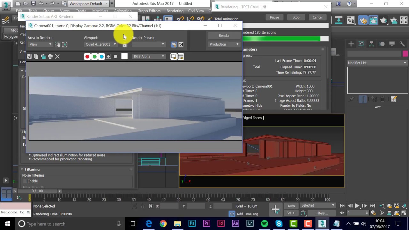Open the Render Preset dropdown
The height and width of the screenshot is (230, 409).
149,44
